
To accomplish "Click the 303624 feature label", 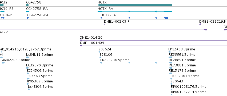I will click(x=105, y=49).
